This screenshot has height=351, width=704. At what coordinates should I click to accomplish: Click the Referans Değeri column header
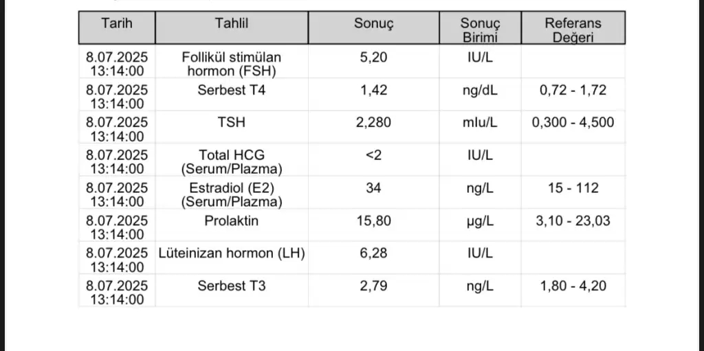click(573, 30)
